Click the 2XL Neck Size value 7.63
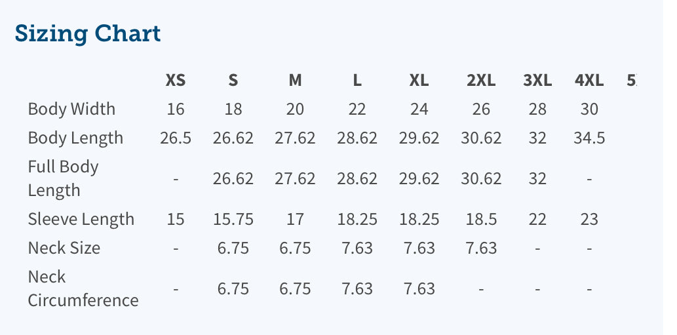 coord(481,248)
